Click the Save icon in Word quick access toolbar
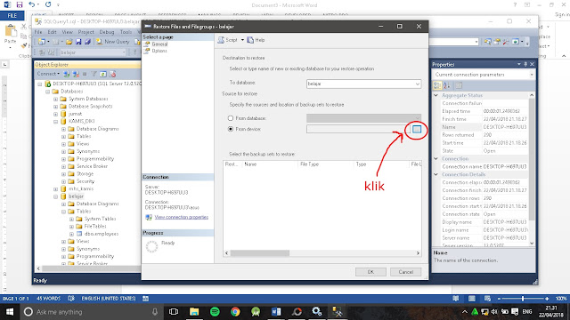This screenshot has width=570, height=320. (x=20, y=4)
